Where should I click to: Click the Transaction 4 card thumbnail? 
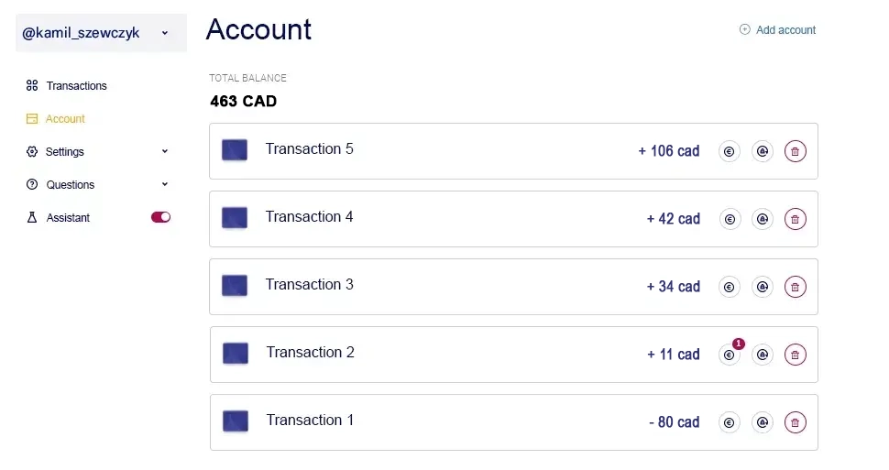(x=235, y=218)
